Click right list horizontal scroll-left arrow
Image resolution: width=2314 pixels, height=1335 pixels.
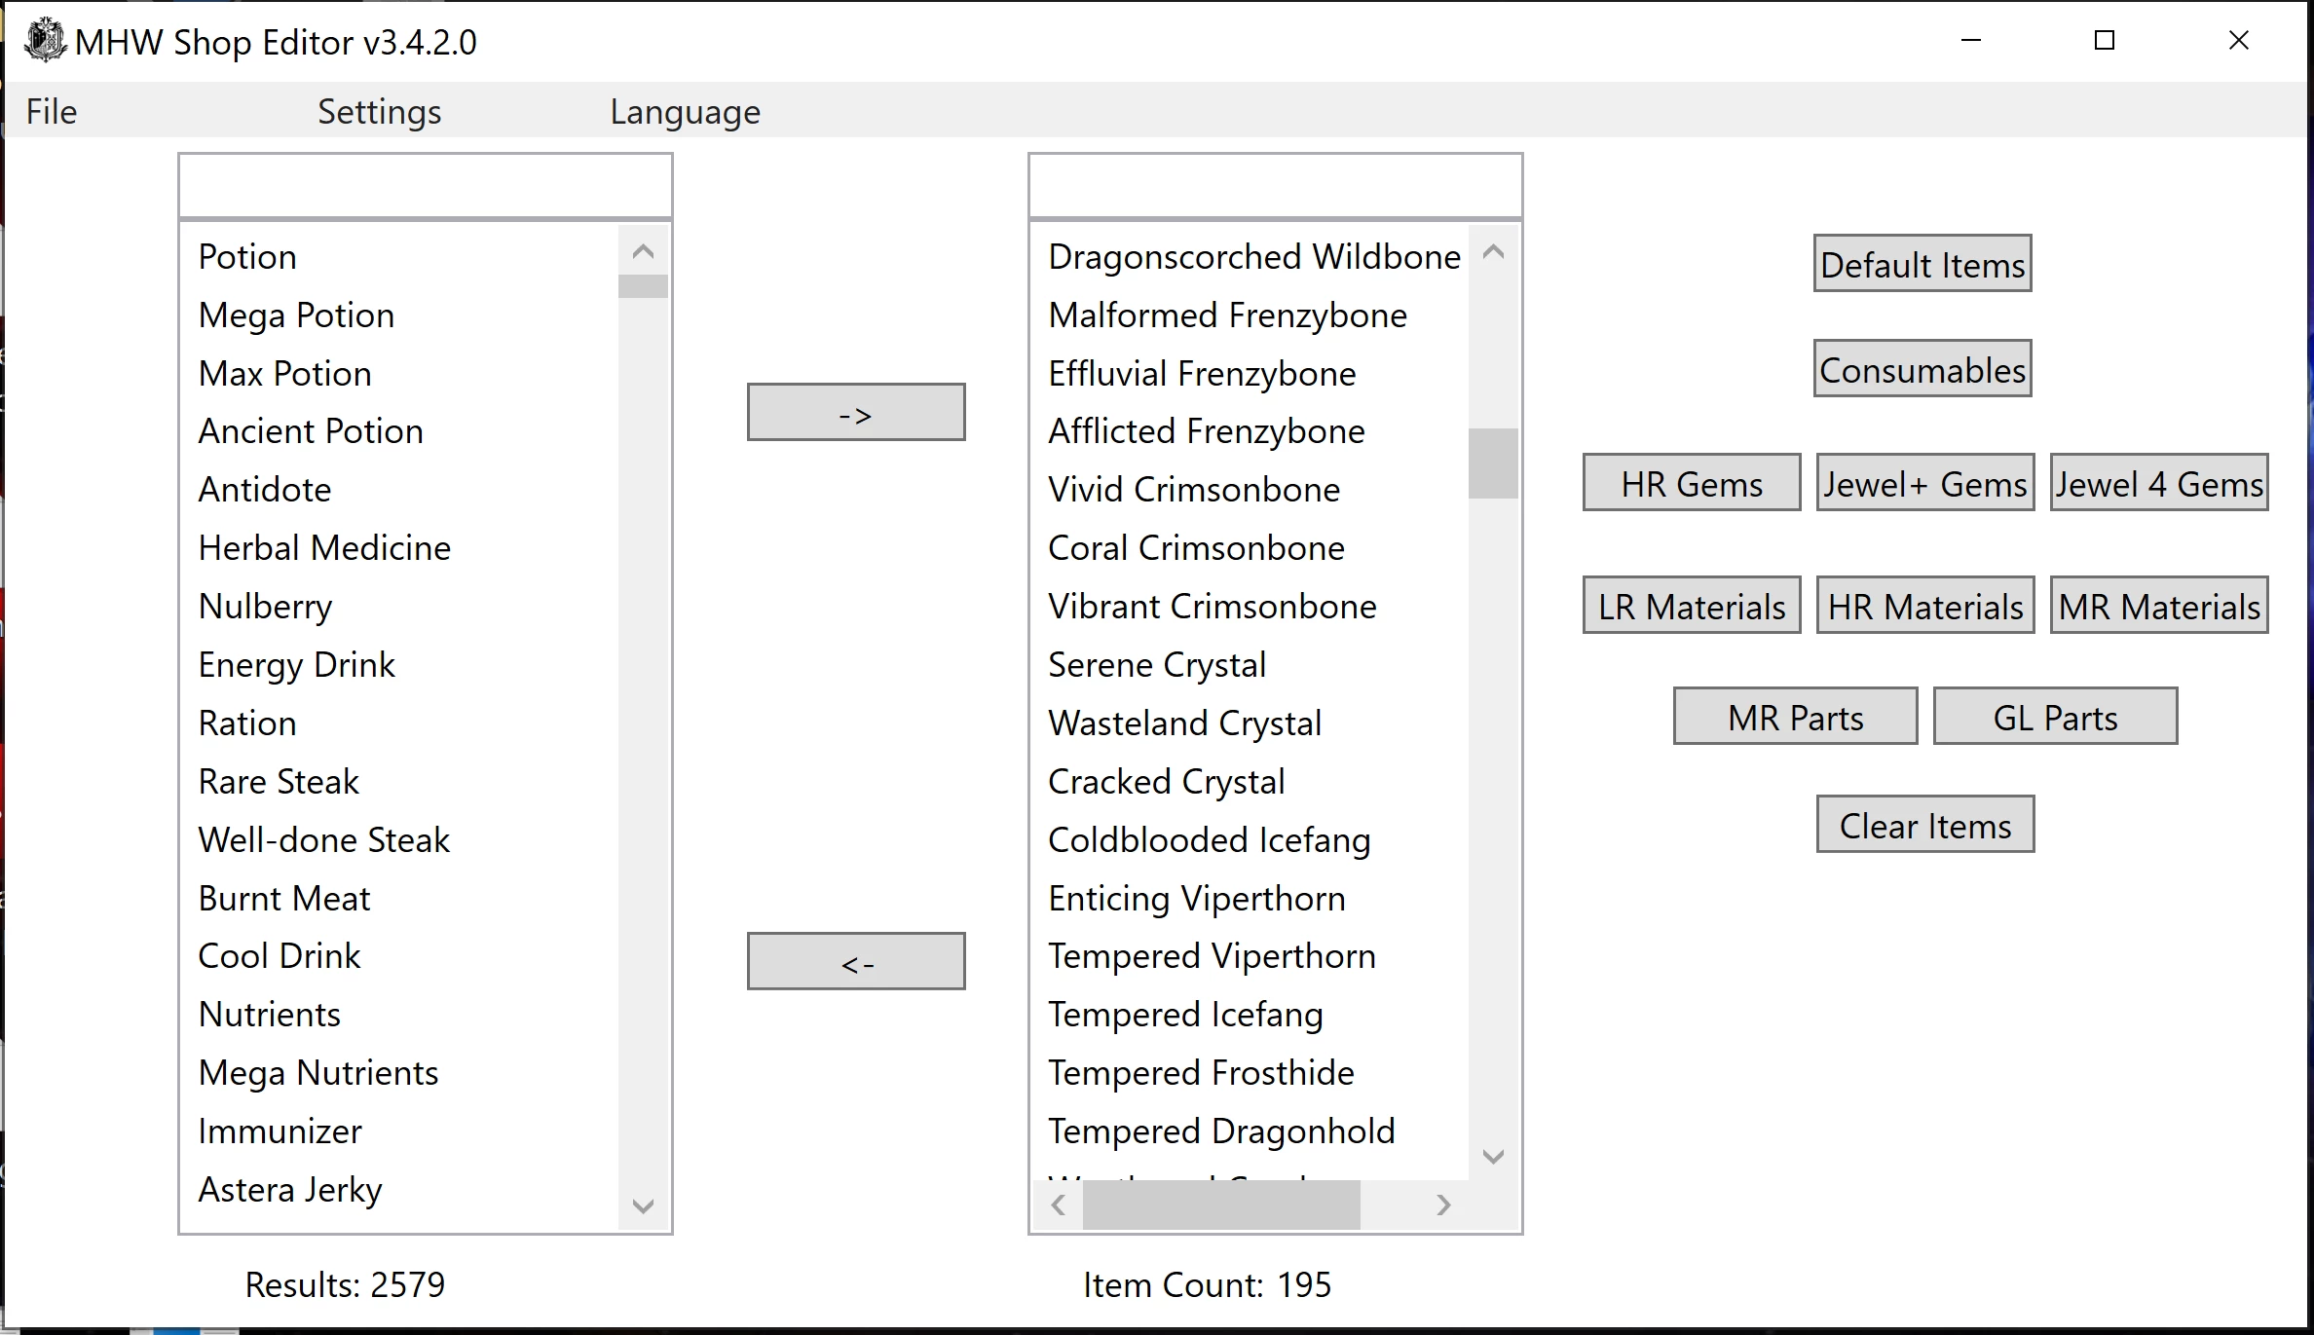1059,1205
